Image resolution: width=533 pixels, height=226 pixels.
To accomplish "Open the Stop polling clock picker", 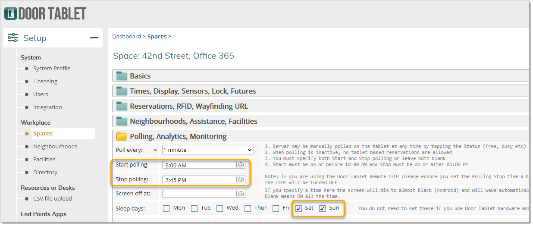I will [241, 179].
